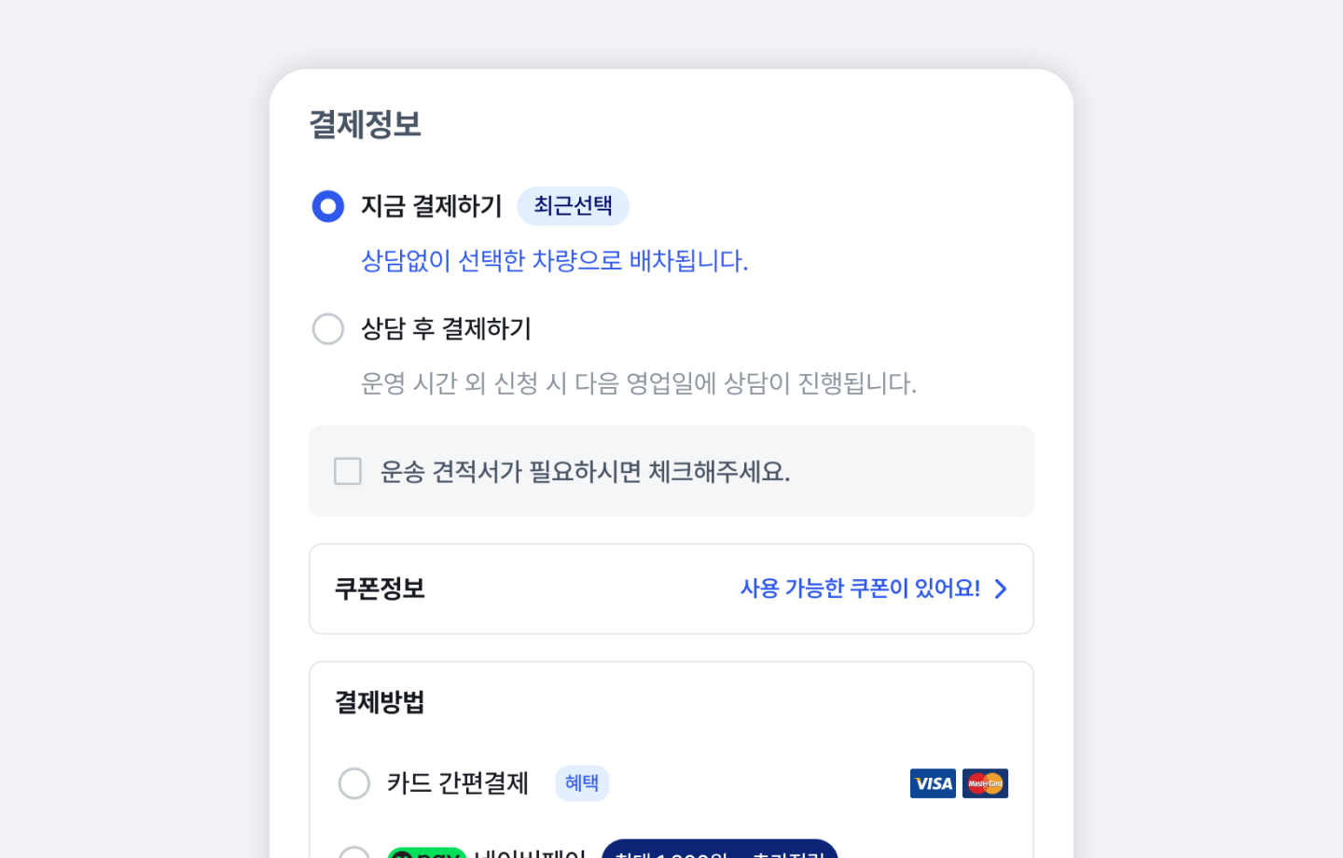Screen dimensions: 1343x858
Task: Click the VISA card logo
Action: (x=933, y=783)
